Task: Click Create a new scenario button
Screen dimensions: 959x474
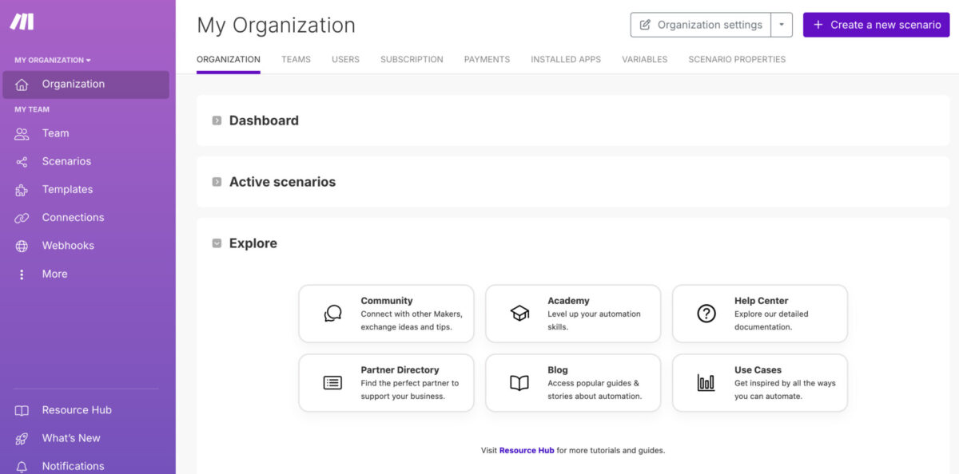Action: [877, 25]
